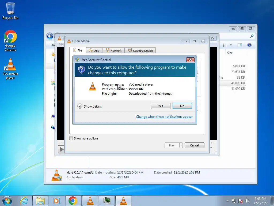Open the Windows Start menu

(x=7, y=201)
